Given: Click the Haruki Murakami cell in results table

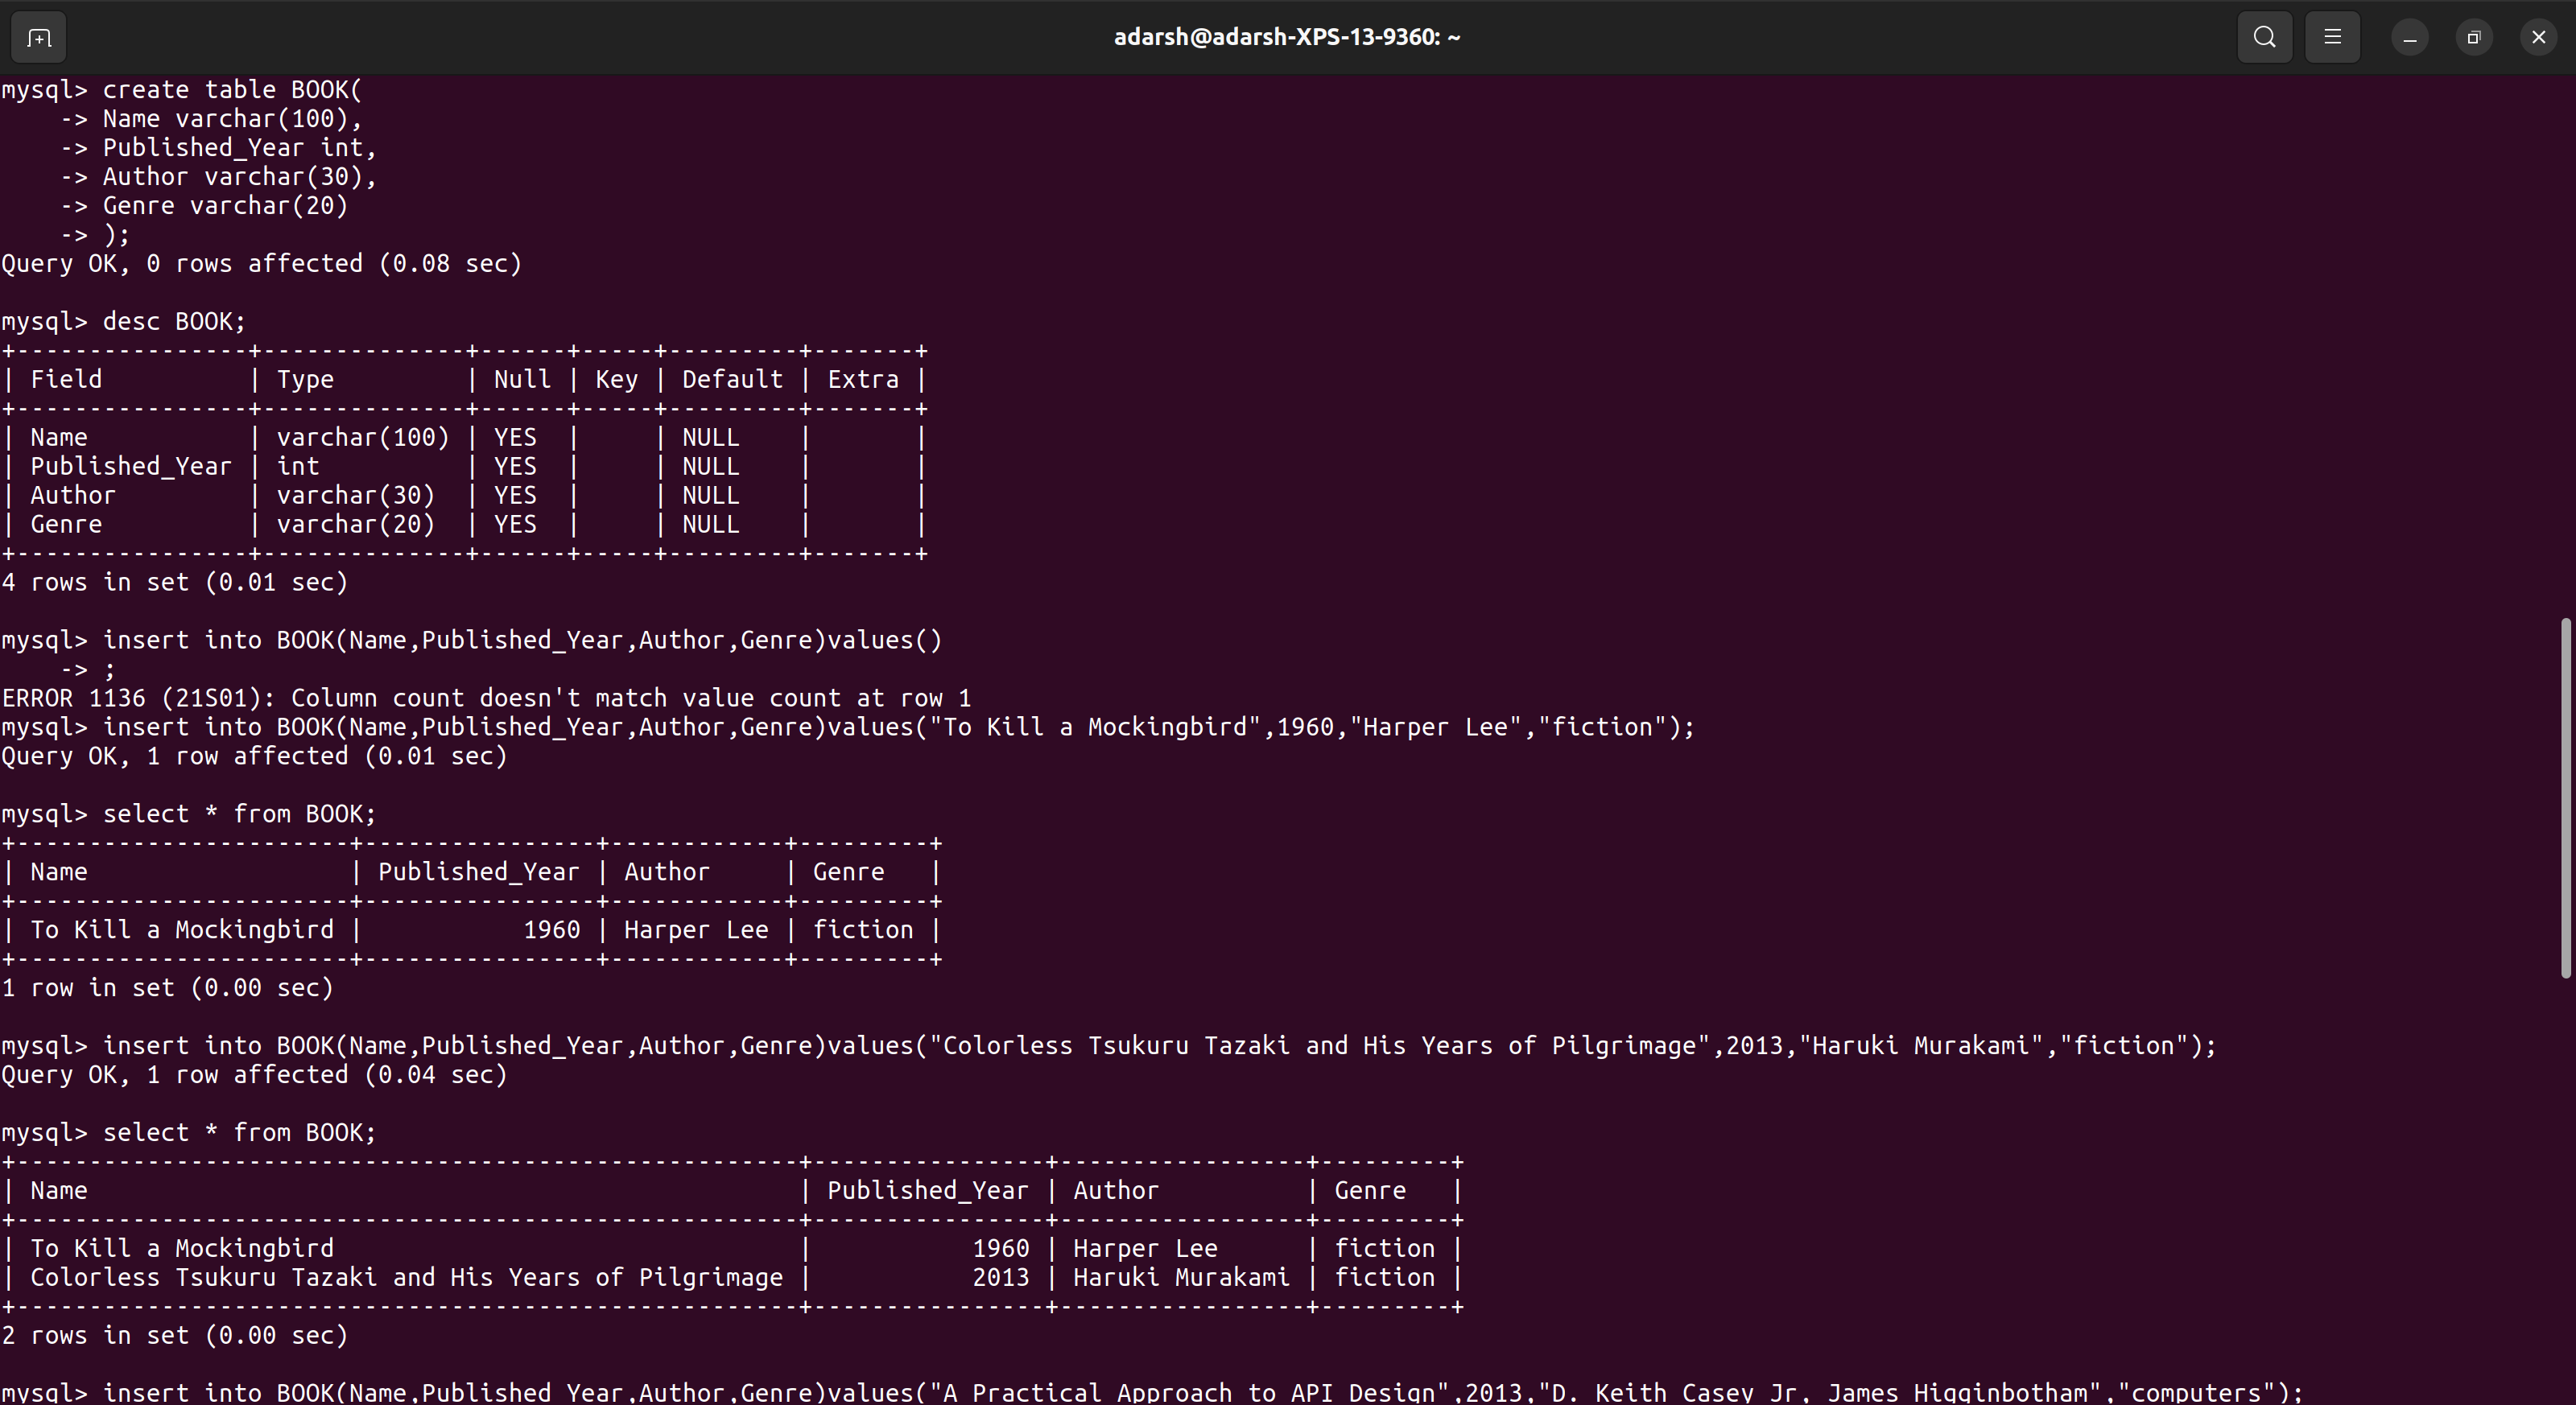Looking at the screenshot, I should pos(1180,1278).
